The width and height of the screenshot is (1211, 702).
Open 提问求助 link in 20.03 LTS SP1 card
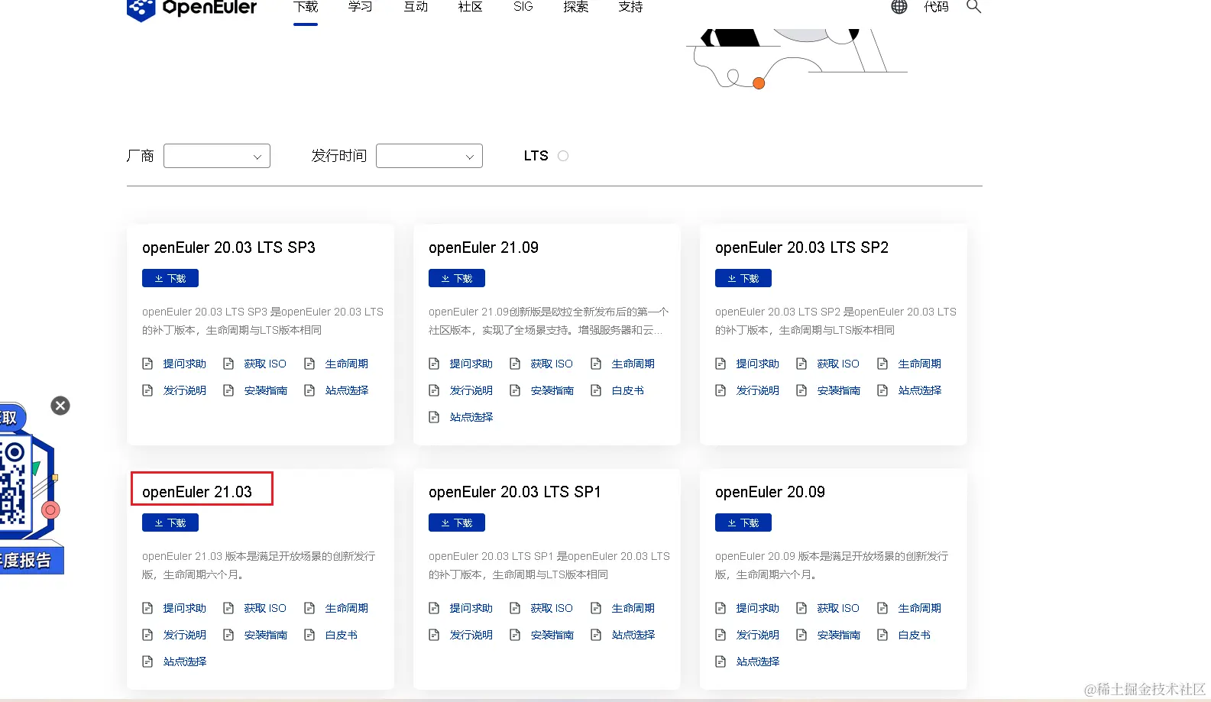[x=471, y=608]
